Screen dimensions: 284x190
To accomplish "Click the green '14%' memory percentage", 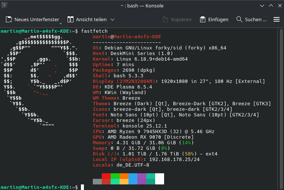I will (x=186, y=143).
